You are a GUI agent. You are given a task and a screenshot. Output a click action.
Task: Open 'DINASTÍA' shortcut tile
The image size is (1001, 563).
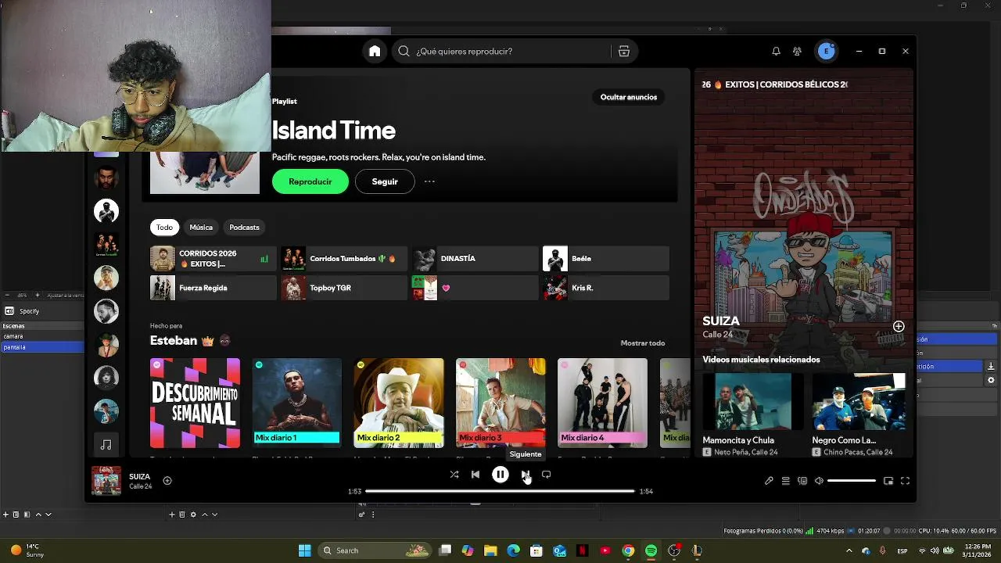click(475, 259)
